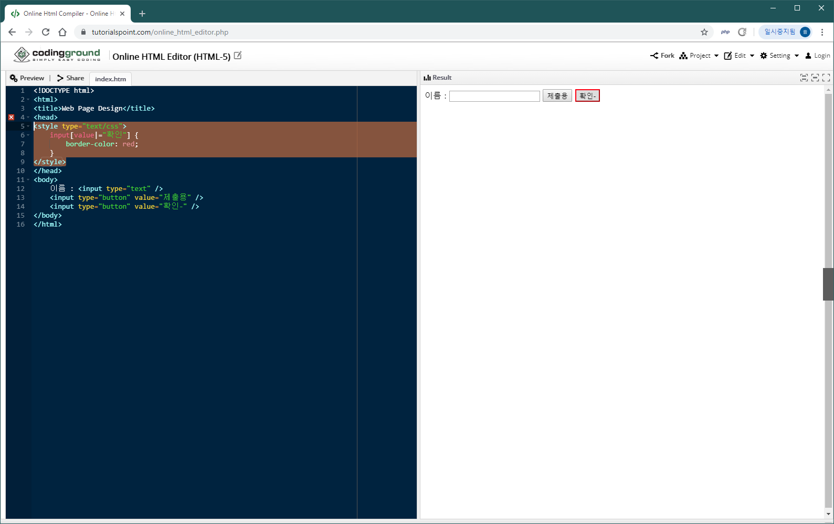
Task: Click the <!DOCTYPE html> line
Action: pyautogui.click(x=64, y=91)
